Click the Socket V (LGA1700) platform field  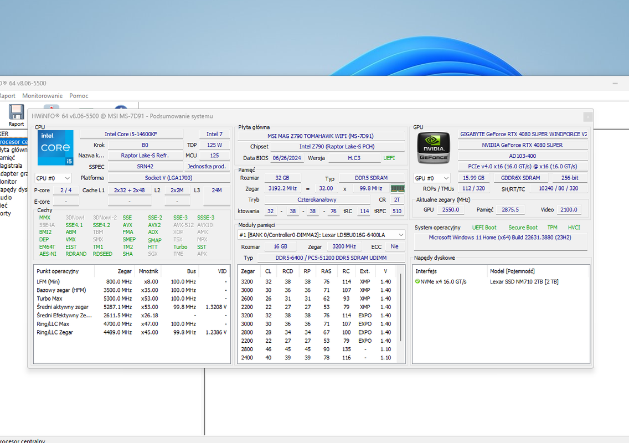(x=168, y=178)
